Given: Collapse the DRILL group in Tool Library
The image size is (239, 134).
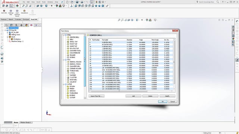Looking at the screenshot, I should coord(63,35).
